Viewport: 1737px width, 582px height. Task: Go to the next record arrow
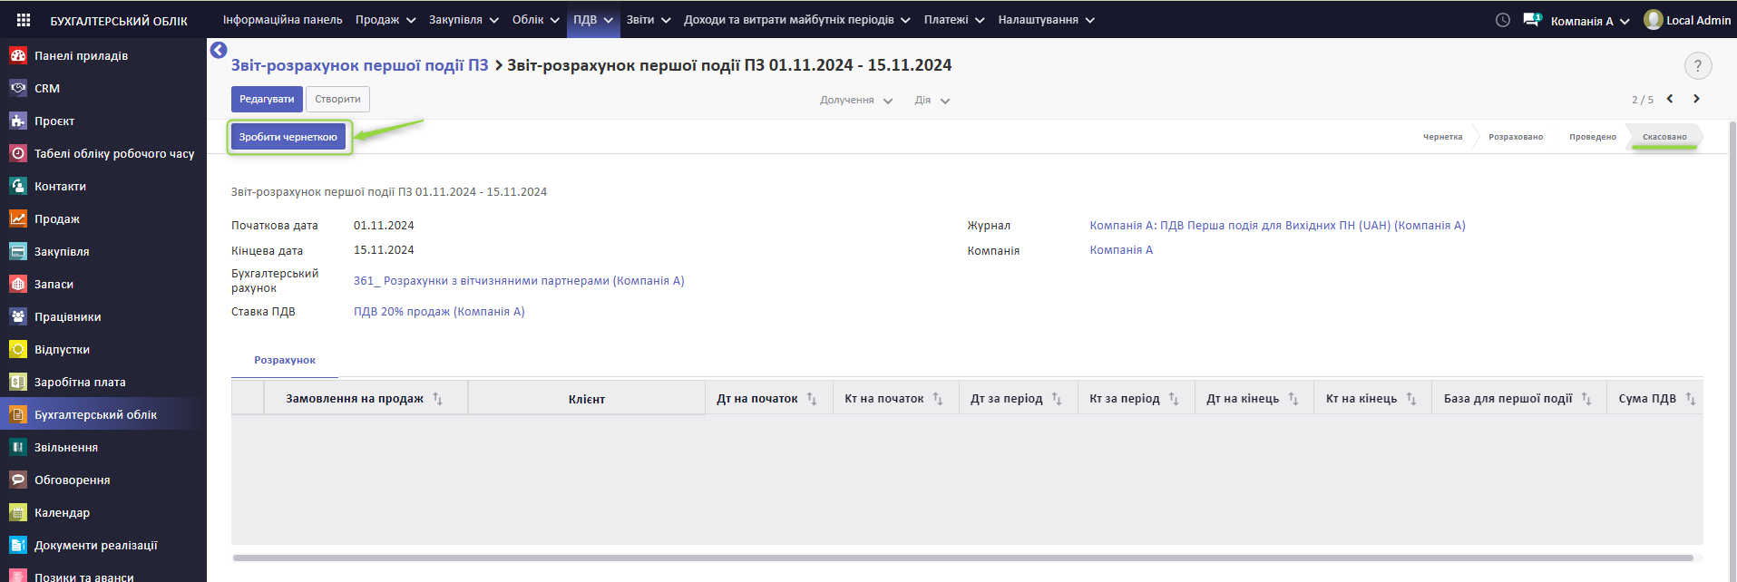click(x=1696, y=99)
